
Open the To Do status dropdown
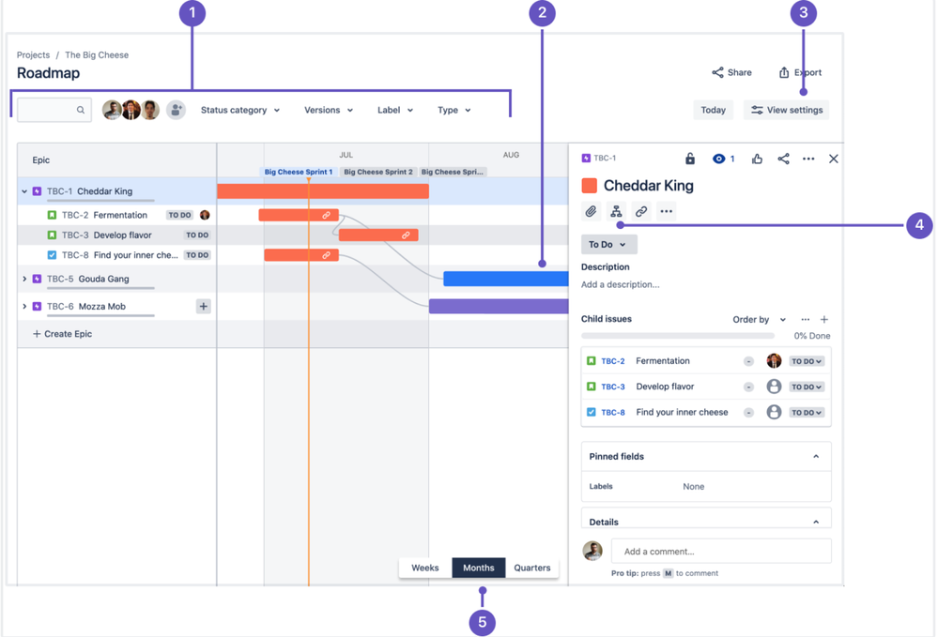pos(608,245)
